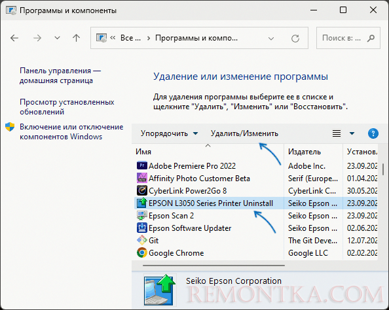
Task: Click the Control Panel icon in address bar
Action: (x=102, y=38)
